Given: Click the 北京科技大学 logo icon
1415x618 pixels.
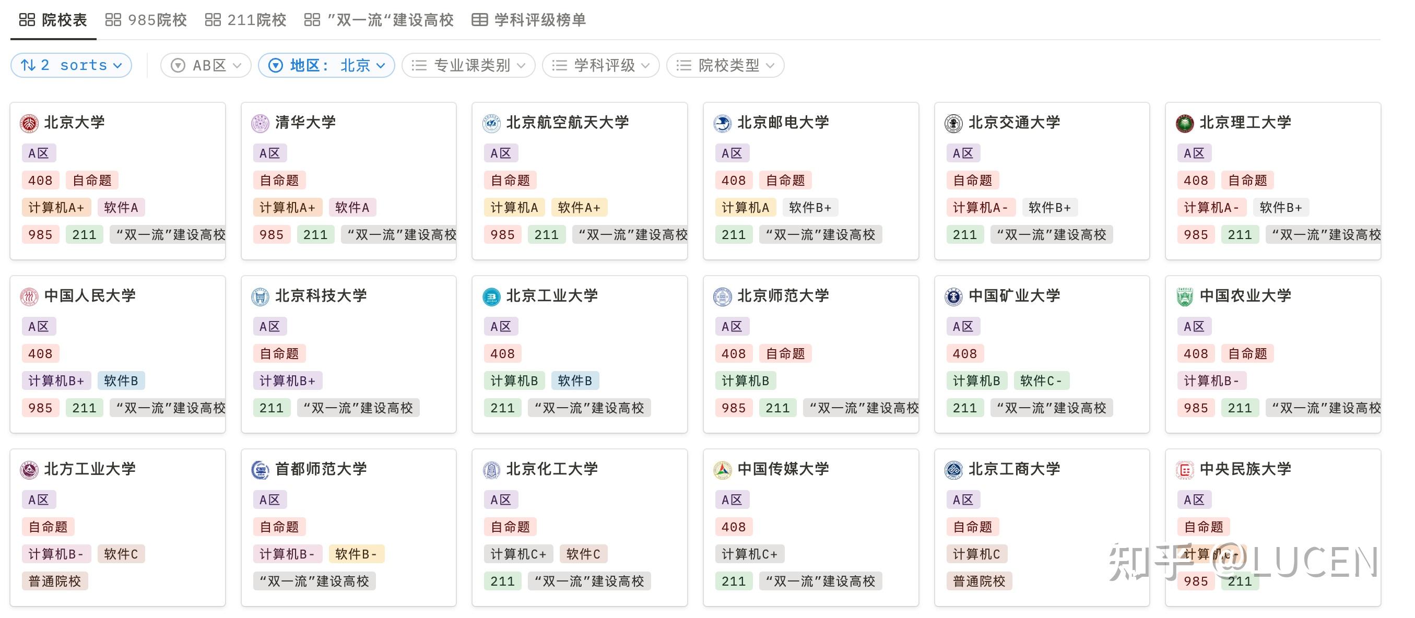Looking at the screenshot, I should (261, 296).
